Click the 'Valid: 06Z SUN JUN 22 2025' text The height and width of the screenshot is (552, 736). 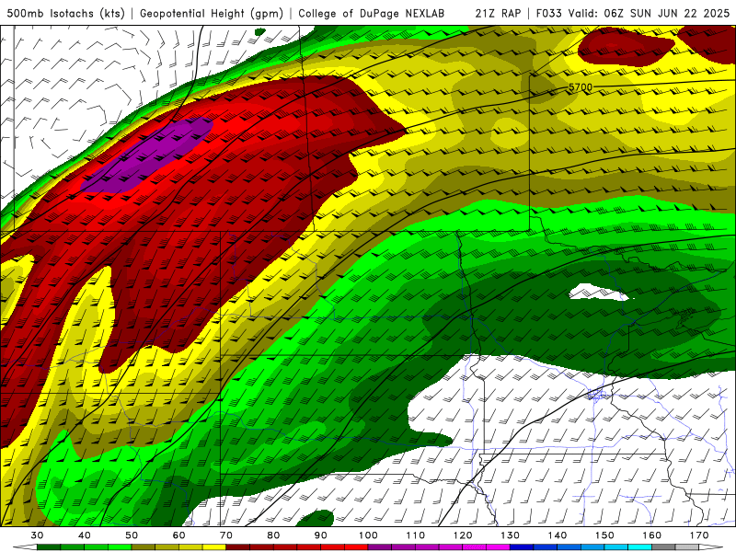(650, 14)
